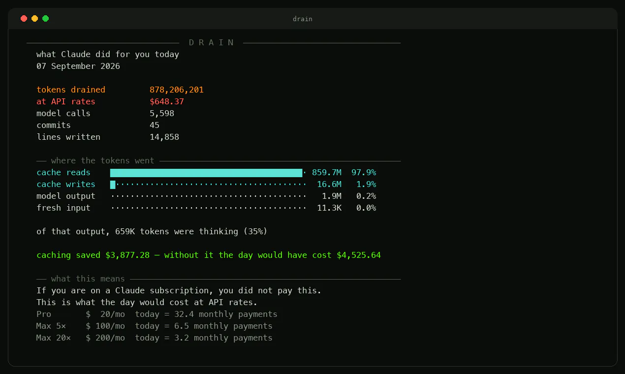Click the 'Max 5× $ 100/mo' plan row
The image size is (625, 374).
click(155, 326)
